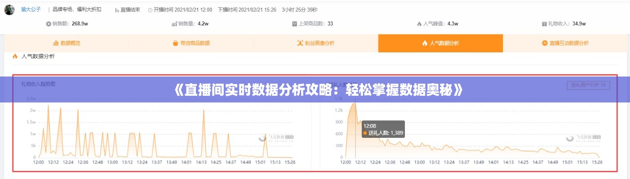Click the sales volume value 4.2w
Screen dimensions: 630x179
[x=203, y=24]
